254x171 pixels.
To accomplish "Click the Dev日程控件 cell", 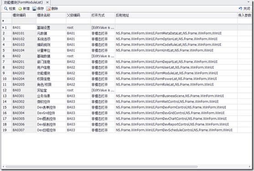I will coord(51,130).
